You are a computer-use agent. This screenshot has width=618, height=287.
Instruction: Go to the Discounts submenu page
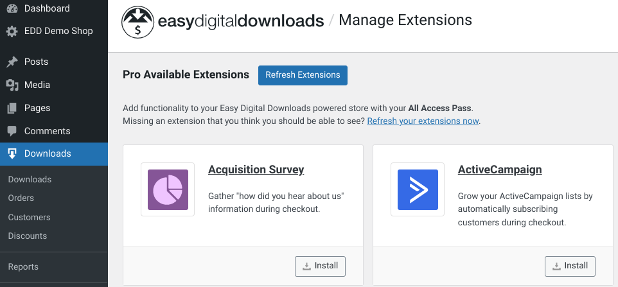28,236
